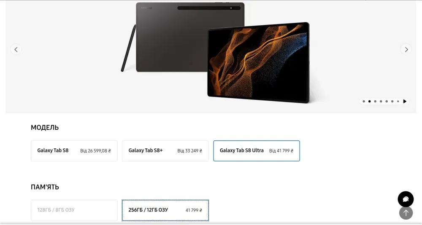Select the fifth carousel pagination dot

(x=387, y=102)
